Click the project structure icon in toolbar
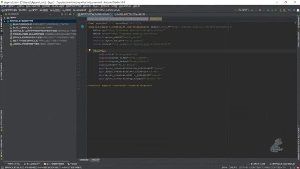The height and width of the screenshot is (169, 300). click(289, 10)
